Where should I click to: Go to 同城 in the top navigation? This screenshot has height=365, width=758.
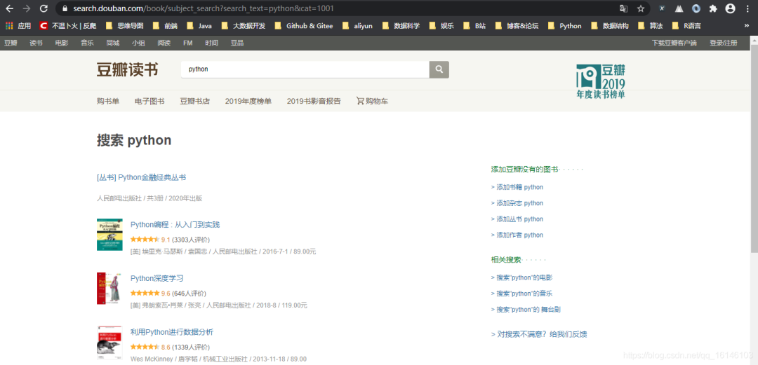coord(112,43)
